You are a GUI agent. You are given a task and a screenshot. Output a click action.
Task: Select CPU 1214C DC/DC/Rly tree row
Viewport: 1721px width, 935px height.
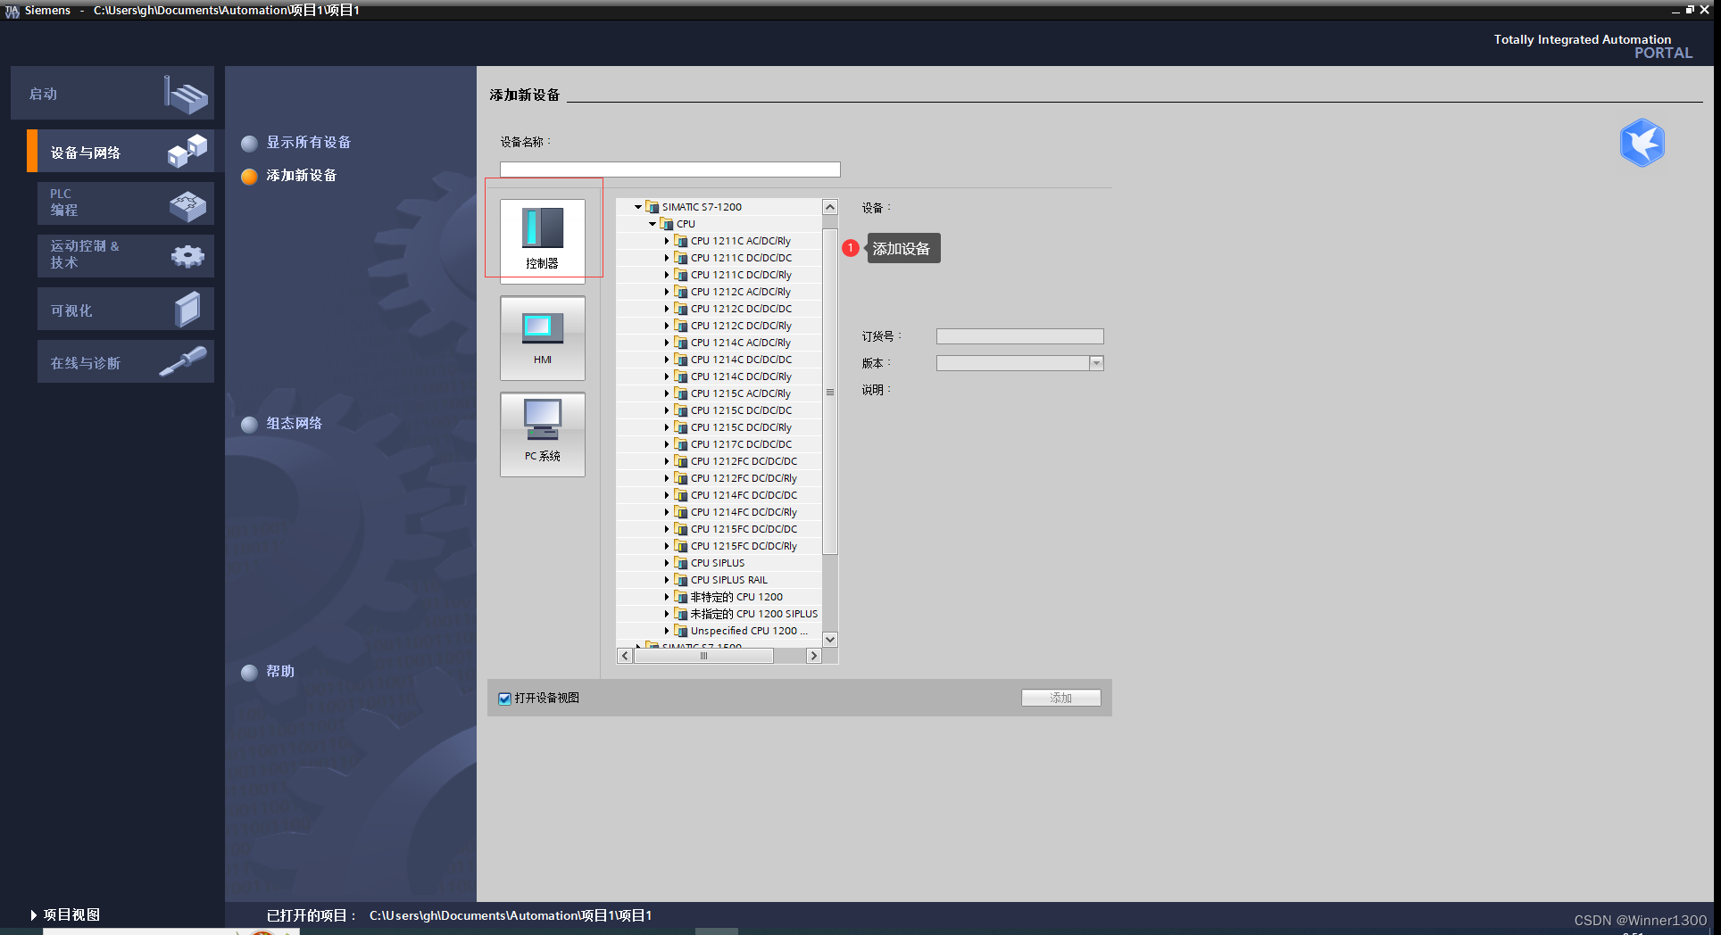click(x=719, y=376)
